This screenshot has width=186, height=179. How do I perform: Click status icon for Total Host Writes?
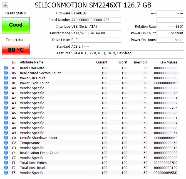6,163
